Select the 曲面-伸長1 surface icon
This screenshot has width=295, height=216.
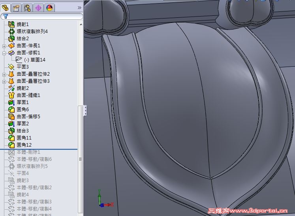pos(11,46)
